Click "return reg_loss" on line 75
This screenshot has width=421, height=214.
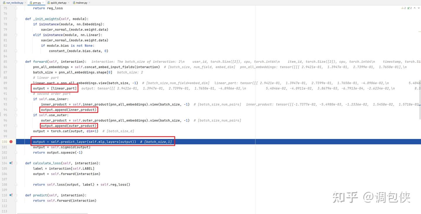[x=48, y=8]
